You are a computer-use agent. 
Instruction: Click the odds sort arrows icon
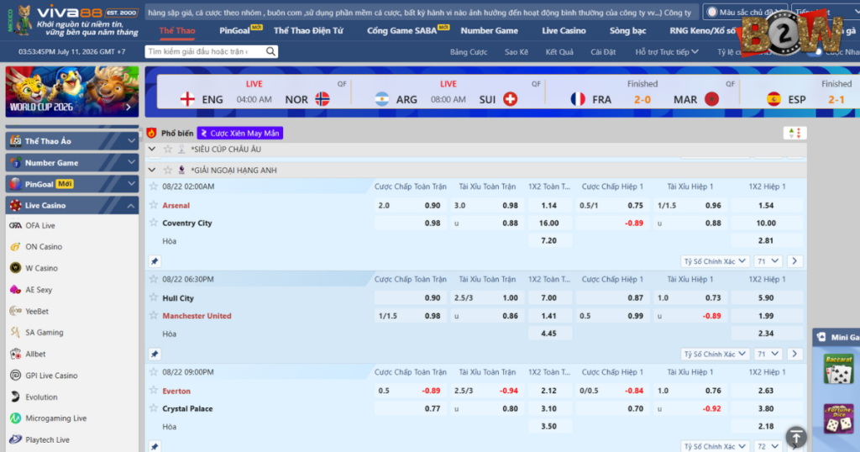point(794,134)
